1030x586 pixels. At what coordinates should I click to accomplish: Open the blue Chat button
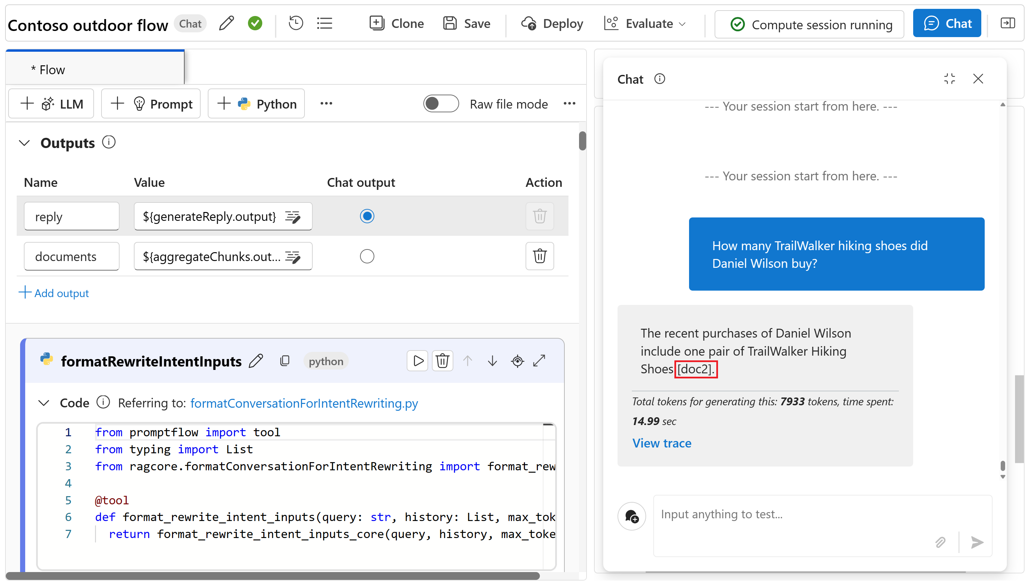tap(947, 23)
